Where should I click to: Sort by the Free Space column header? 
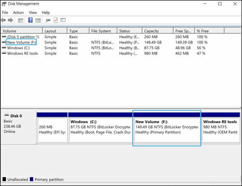pos(184,31)
